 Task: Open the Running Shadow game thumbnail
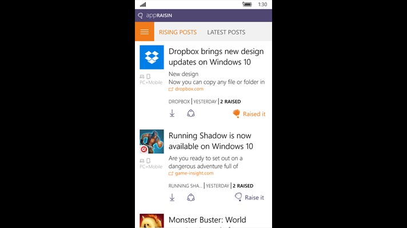[x=151, y=141]
